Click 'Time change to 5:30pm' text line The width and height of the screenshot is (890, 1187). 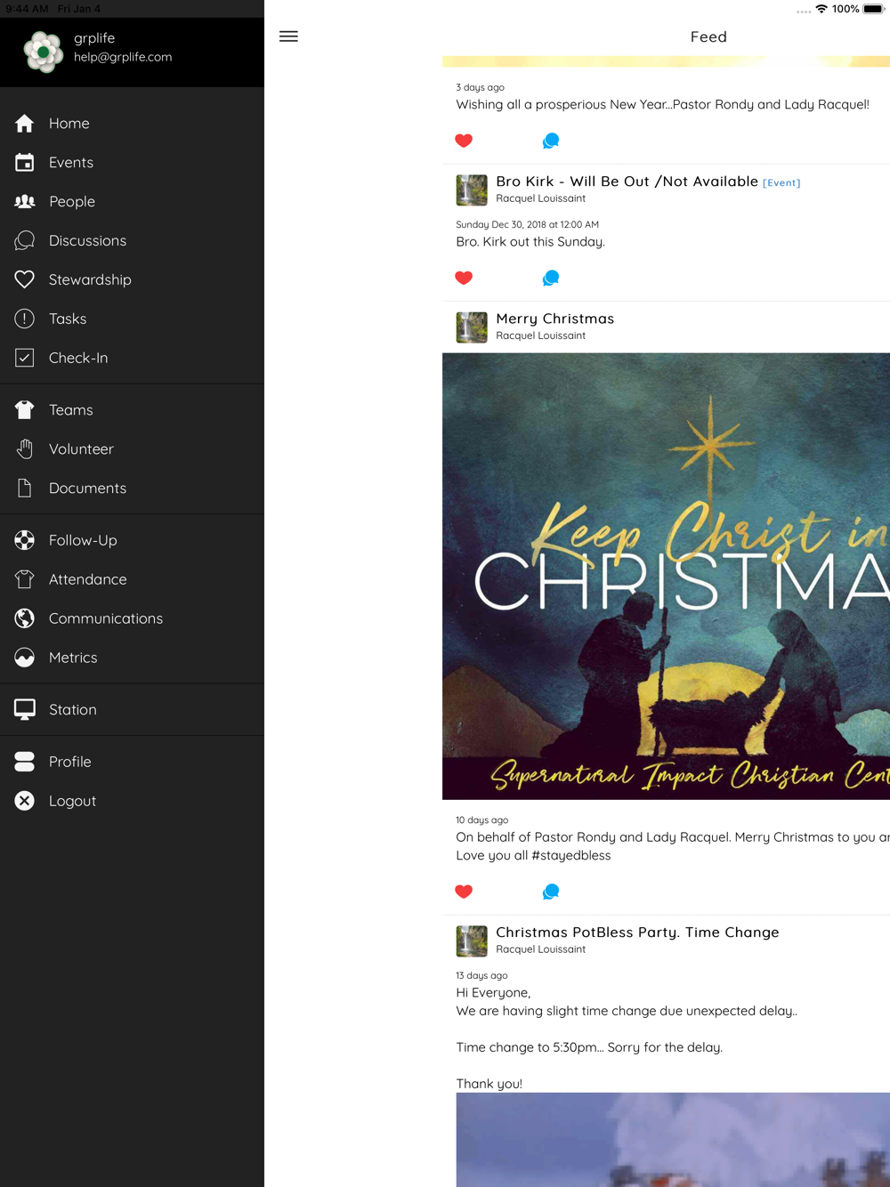coord(589,1047)
